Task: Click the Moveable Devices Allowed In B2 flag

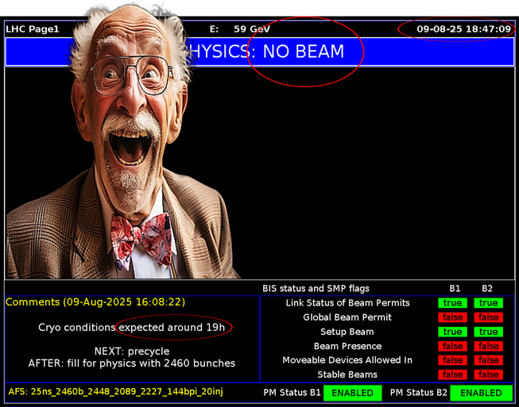Action: click(x=488, y=360)
